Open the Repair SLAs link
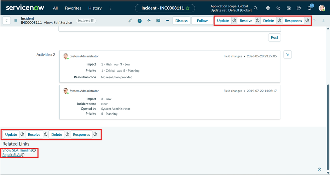This screenshot has width=330, height=175. click(x=12, y=155)
